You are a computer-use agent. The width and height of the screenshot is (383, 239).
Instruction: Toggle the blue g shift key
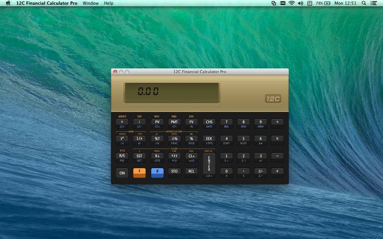[157, 173]
